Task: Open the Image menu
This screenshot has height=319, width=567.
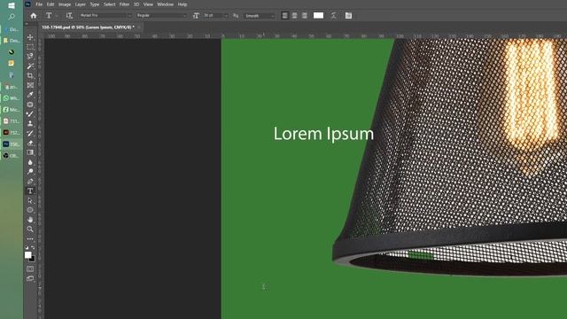Action: (x=65, y=4)
